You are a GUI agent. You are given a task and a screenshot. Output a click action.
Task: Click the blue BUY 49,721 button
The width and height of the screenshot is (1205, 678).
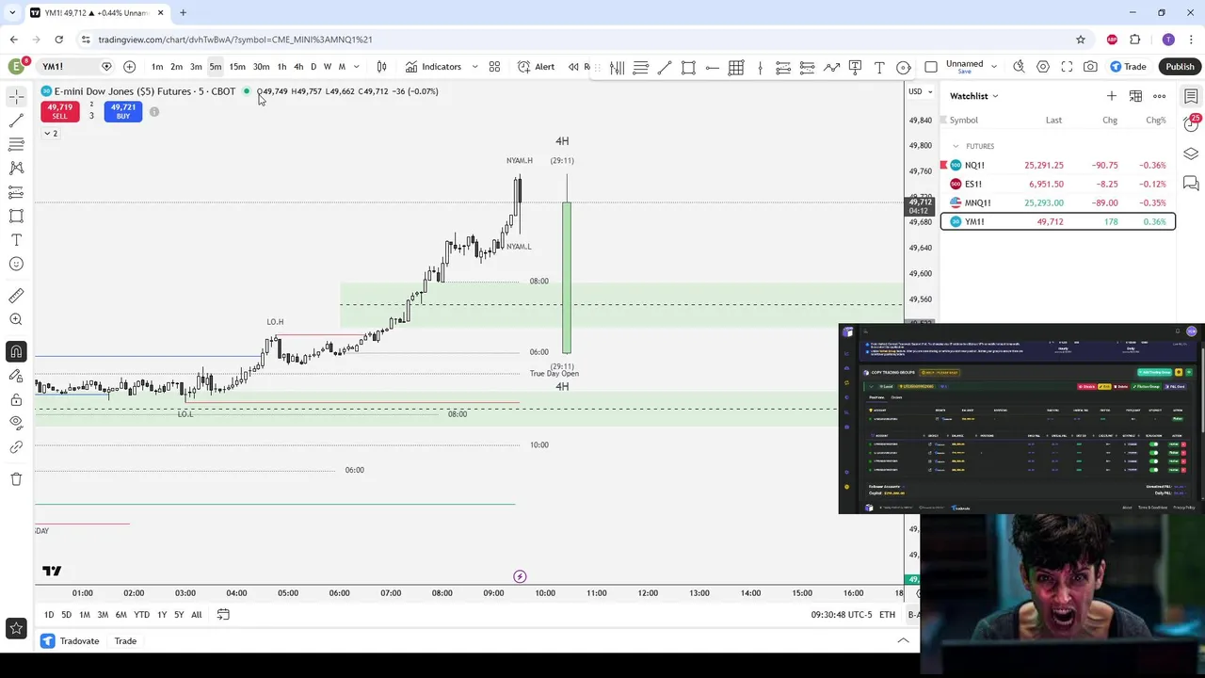122,111
